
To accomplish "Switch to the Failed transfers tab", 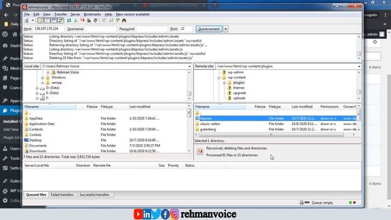I will [62, 195].
